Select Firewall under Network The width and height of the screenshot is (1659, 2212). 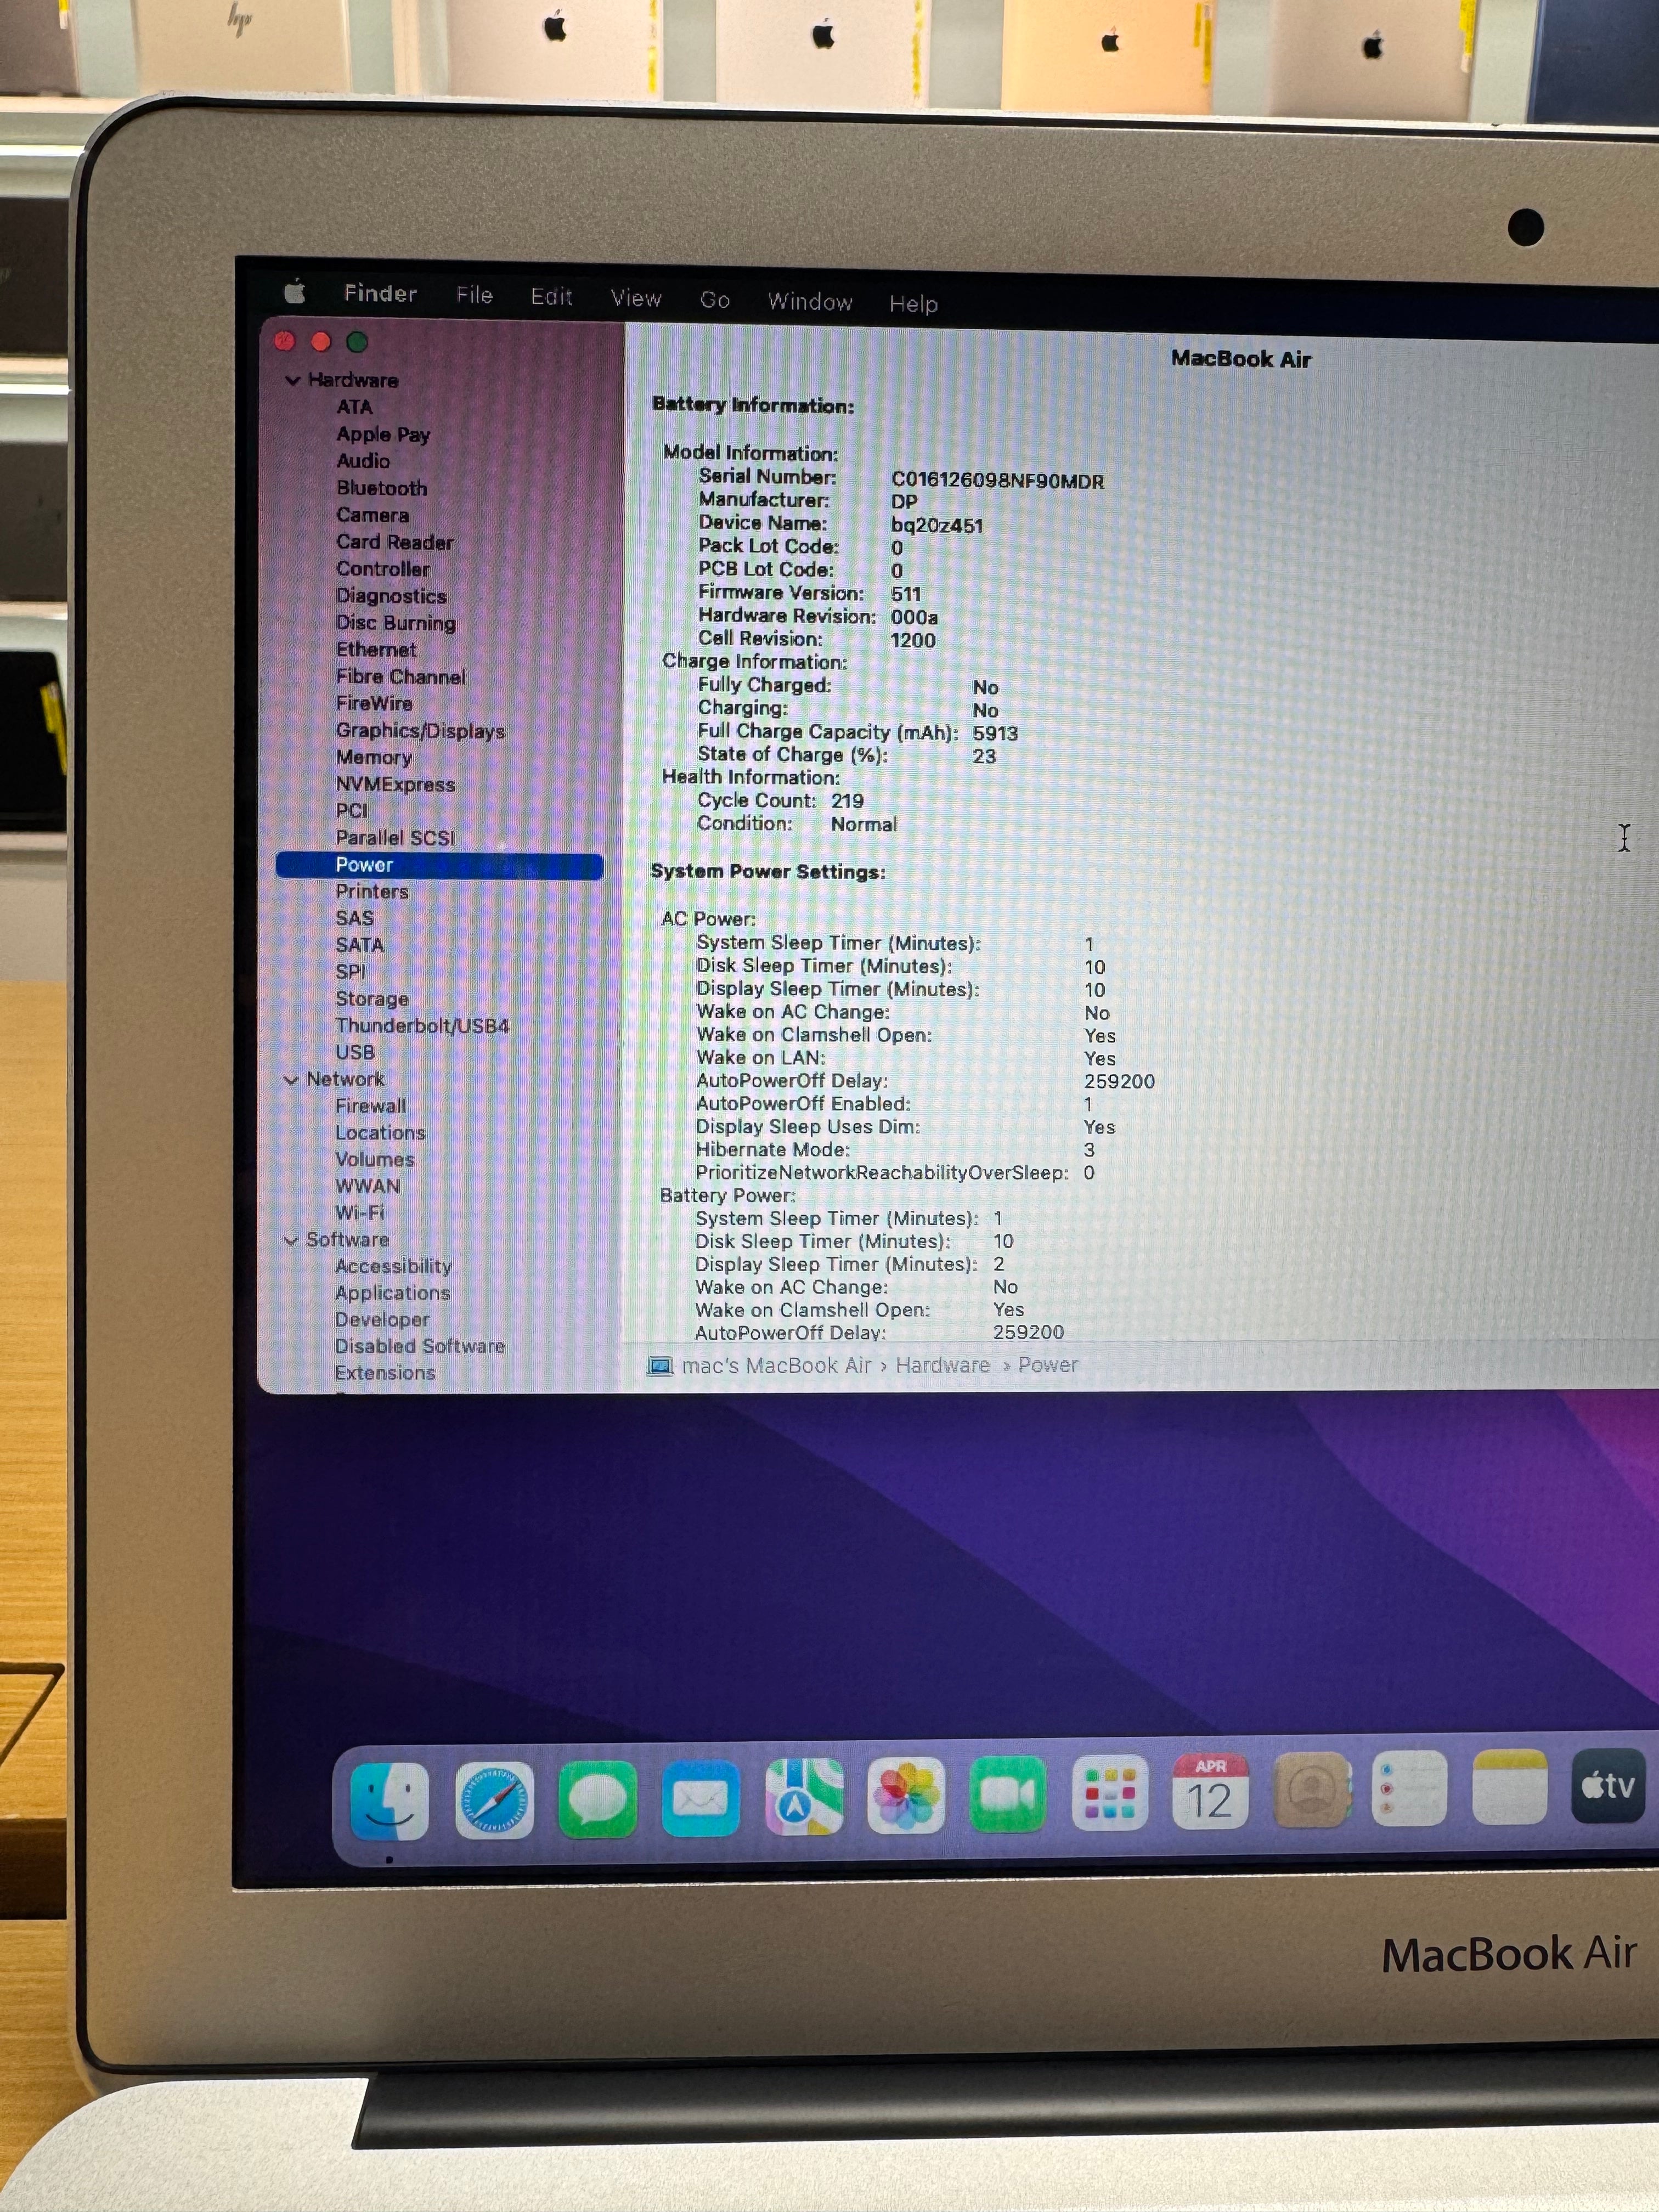371,1106
